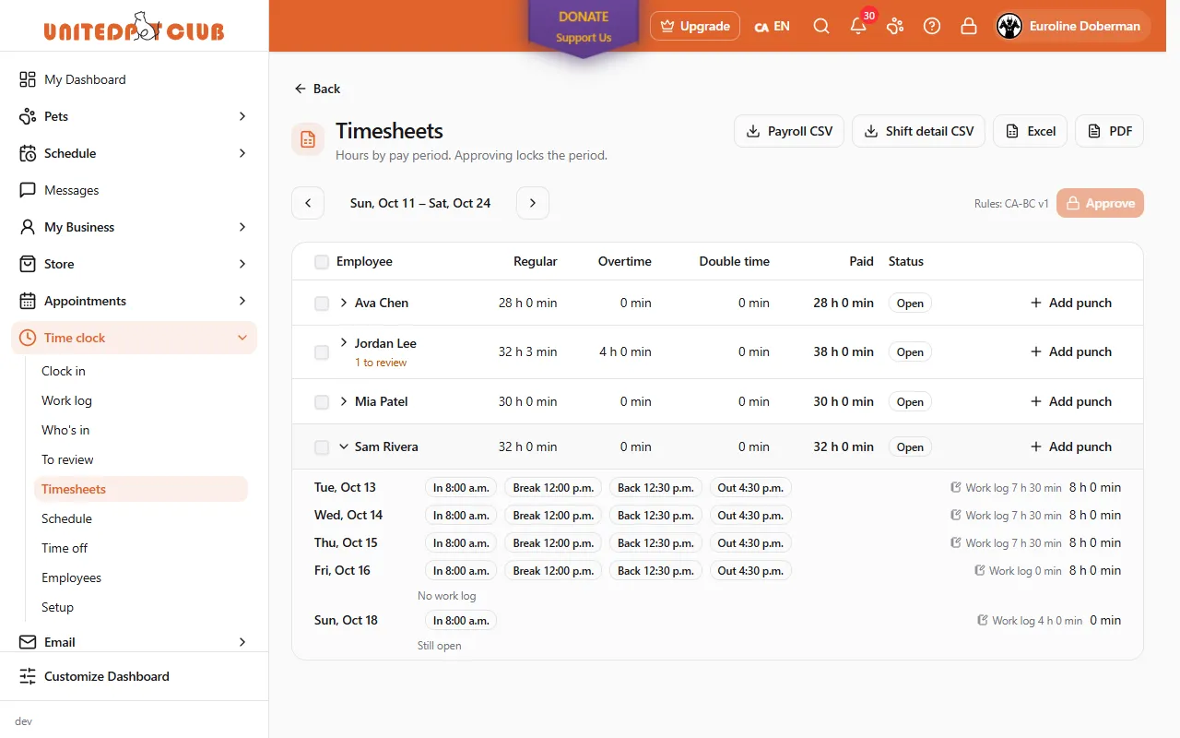The width and height of the screenshot is (1180, 738).
Task: Collapse Sam Rivera's timesheet details
Action: [x=344, y=446]
